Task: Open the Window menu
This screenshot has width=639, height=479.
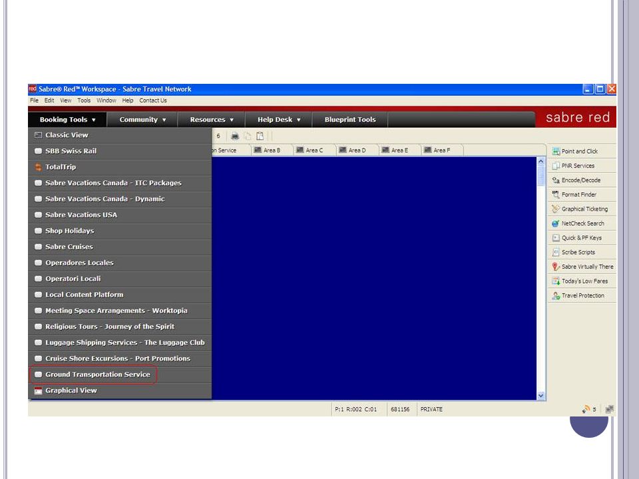Action: 106,100
